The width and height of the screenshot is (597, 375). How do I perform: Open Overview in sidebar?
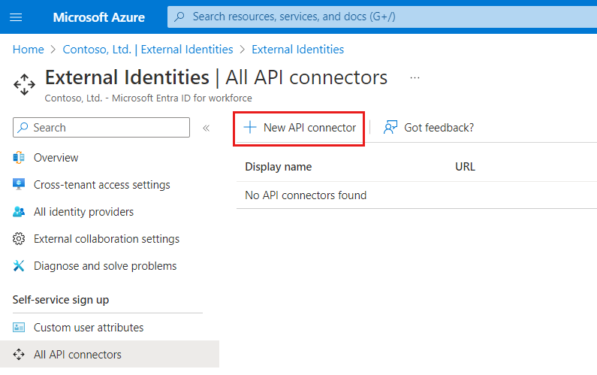click(56, 157)
